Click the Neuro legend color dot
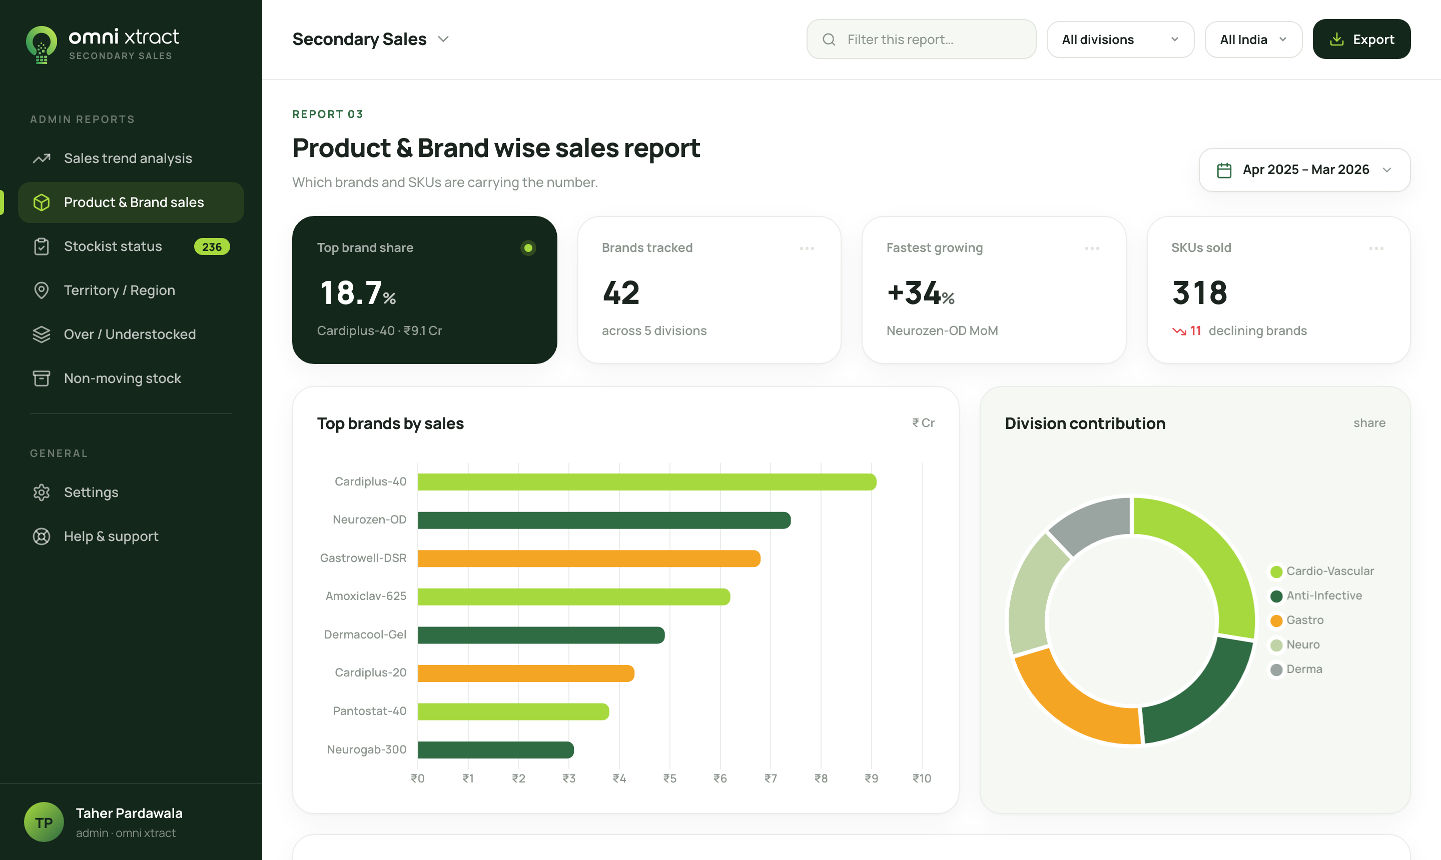Viewport: 1441px width, 860px height. tap(1276, 645)
